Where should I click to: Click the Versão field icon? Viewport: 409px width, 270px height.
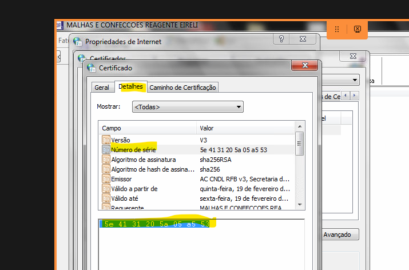(x=106, y=140)
